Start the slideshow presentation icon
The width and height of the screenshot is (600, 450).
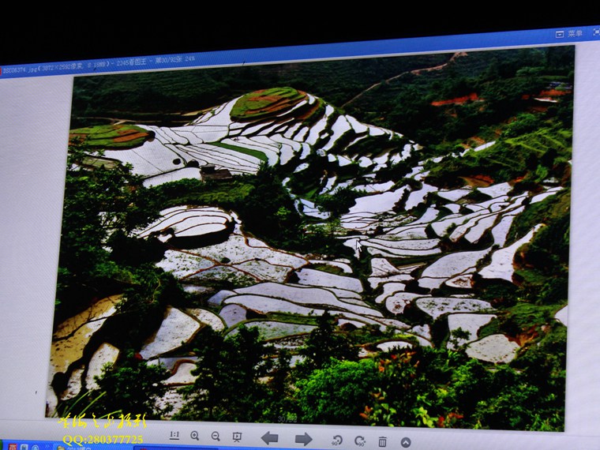pos(237,437)
